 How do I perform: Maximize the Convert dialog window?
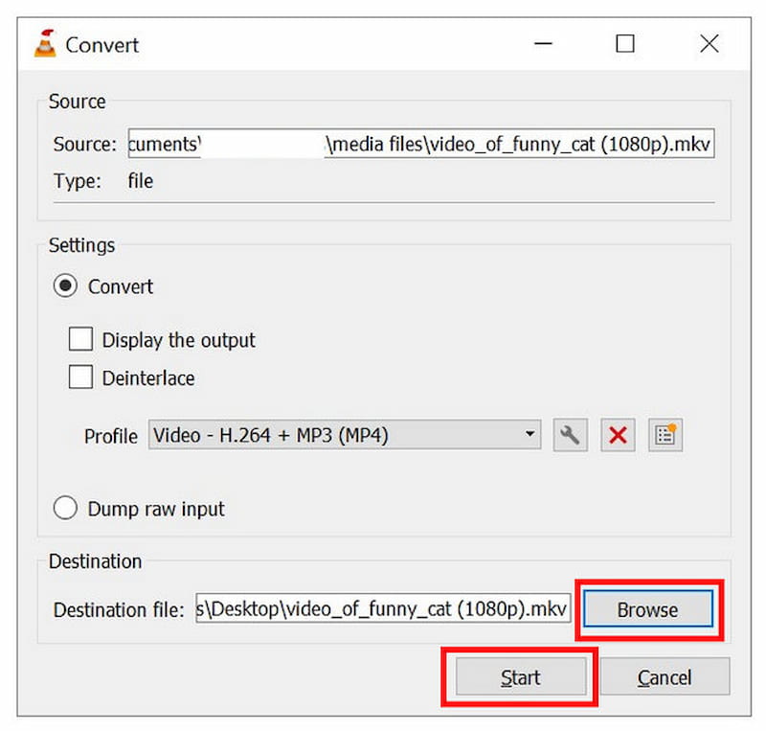(624, 44)
